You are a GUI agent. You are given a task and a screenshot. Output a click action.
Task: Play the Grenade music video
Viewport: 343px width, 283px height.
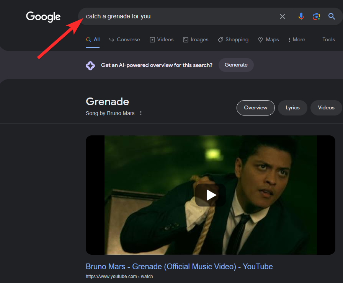pos(210,195)
